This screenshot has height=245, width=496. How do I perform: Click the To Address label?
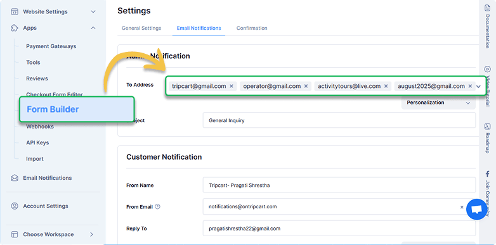point(140,85)
